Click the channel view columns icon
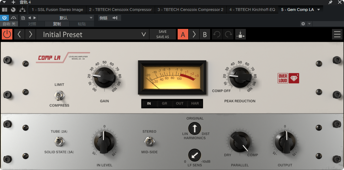Image resolution: width=344 pixels, height=170 pixels. pos(5,10)
